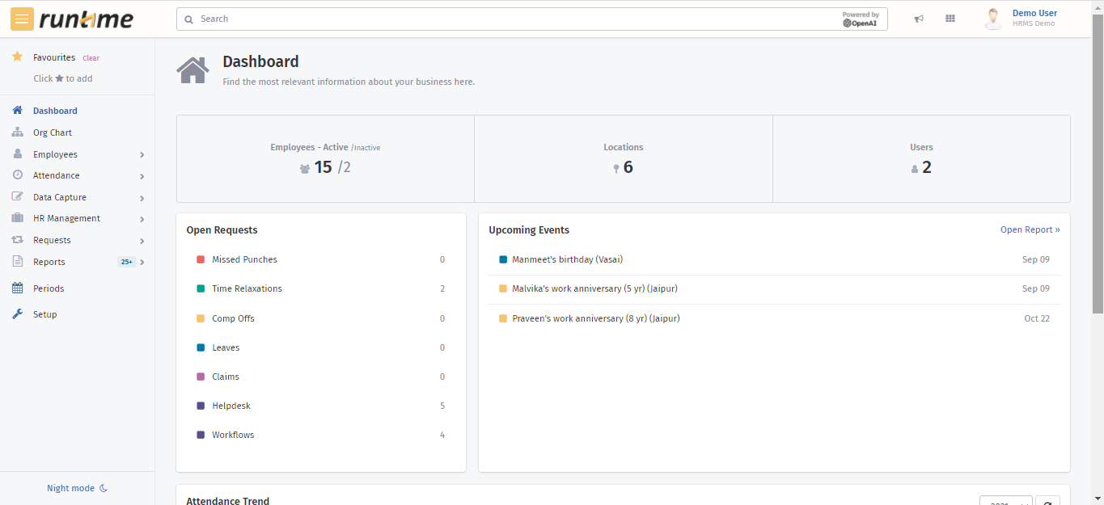This screenshot has height=505, width=1104.
Task: Expand the Reports submenu chevron
Action: pyautogui.click(x=142, y=263)
